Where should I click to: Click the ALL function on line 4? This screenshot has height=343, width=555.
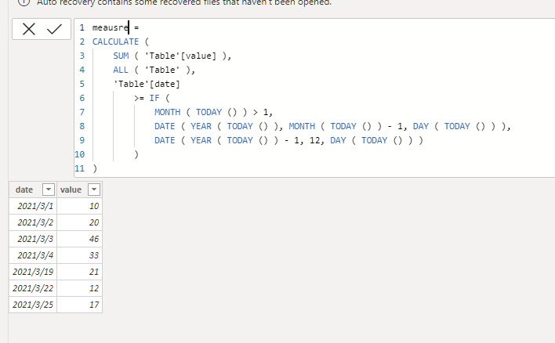(121, 70)
